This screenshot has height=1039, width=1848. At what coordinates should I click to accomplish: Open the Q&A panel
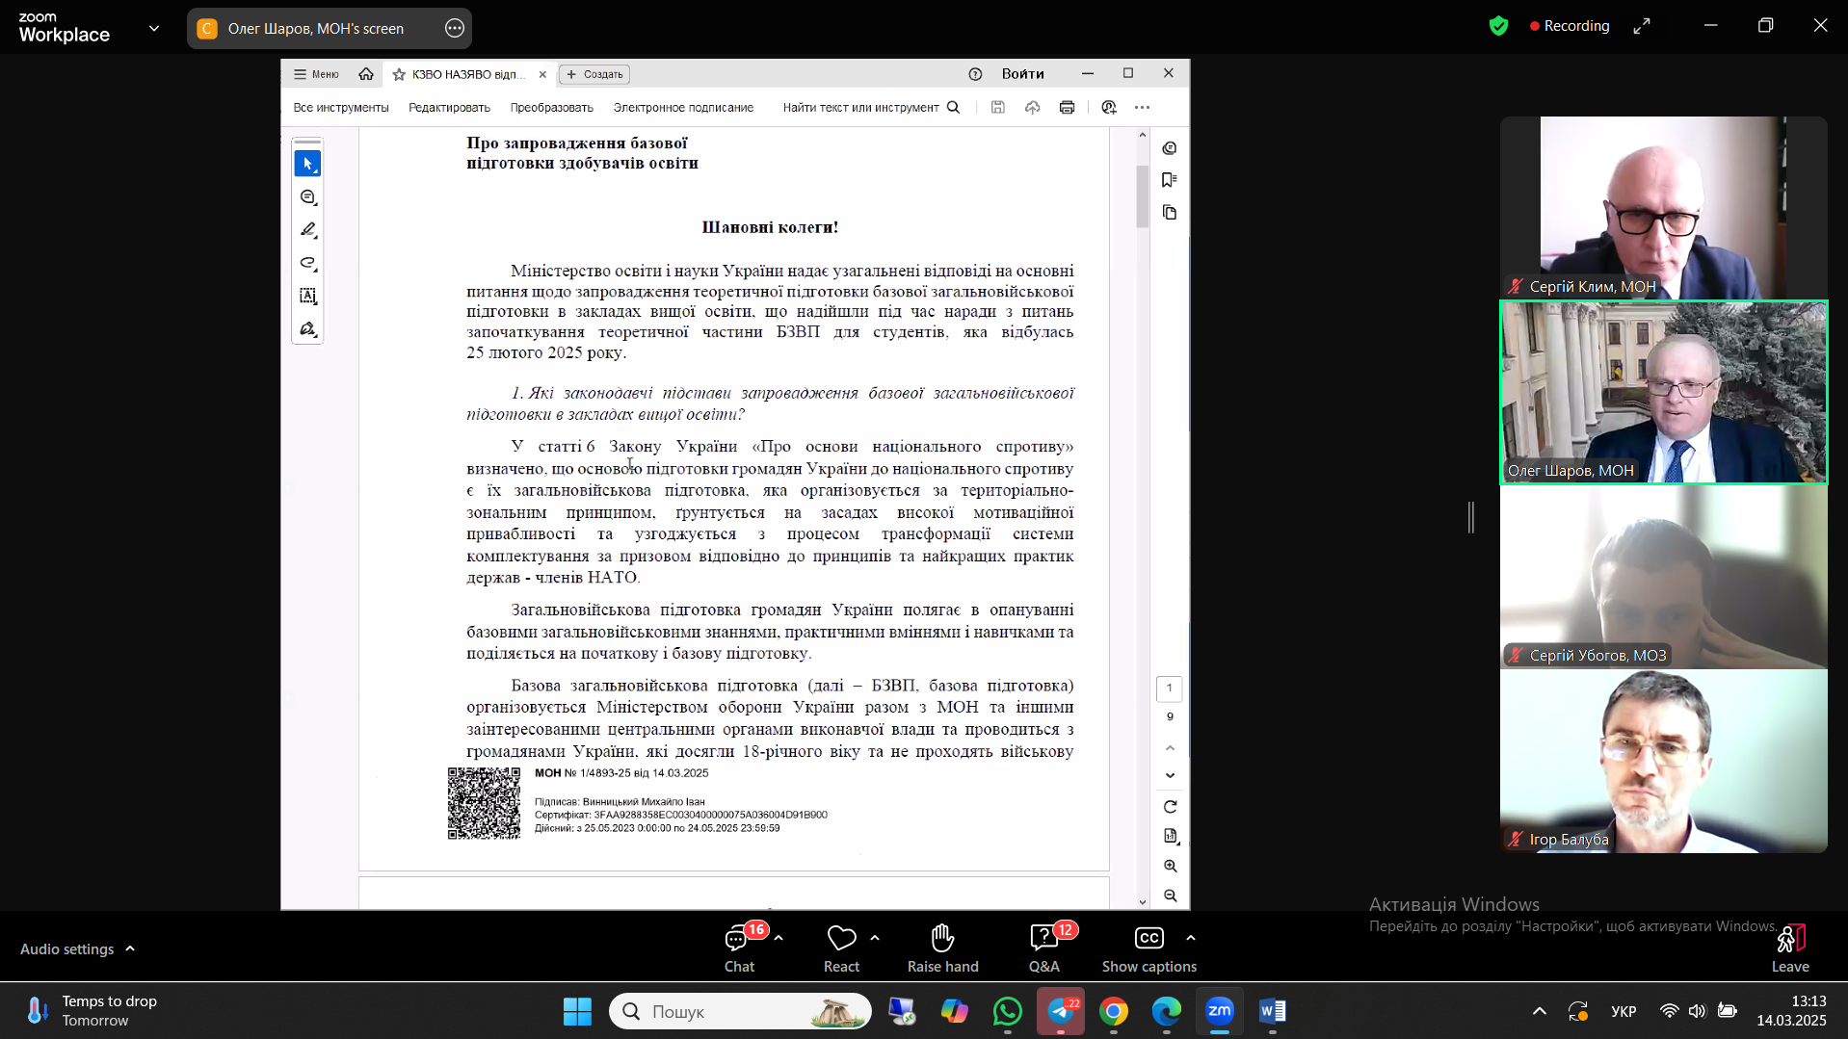point(1044,948)
